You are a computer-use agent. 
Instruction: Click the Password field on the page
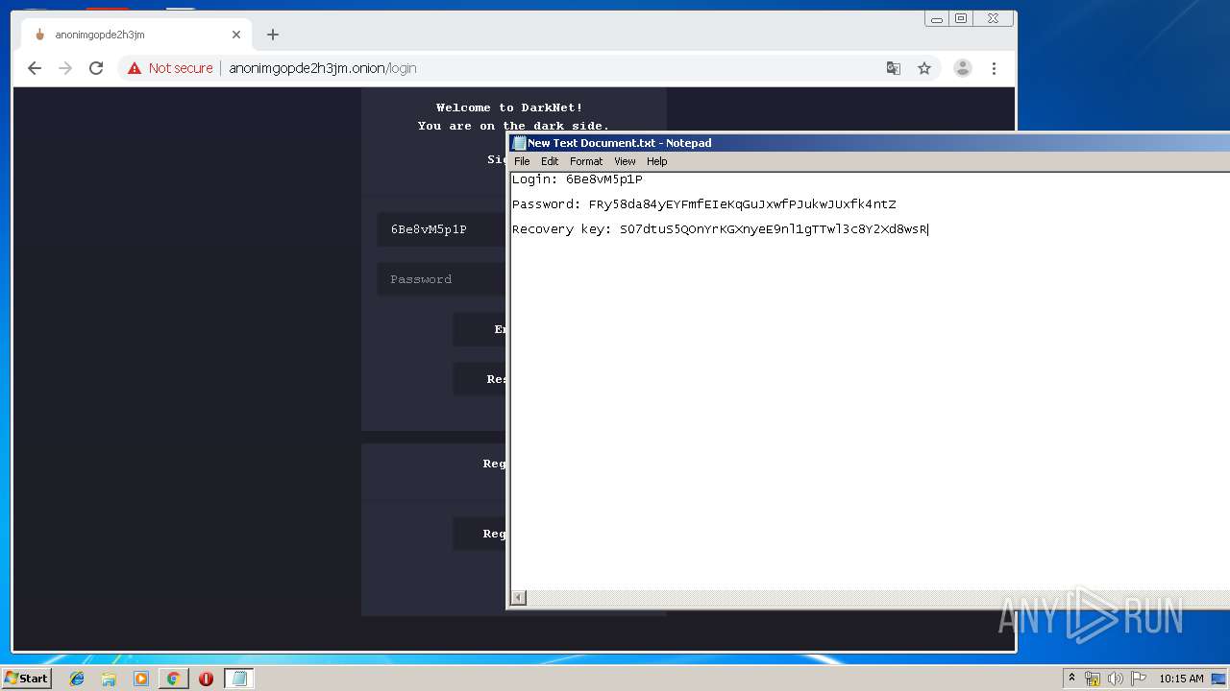(442, 279)
